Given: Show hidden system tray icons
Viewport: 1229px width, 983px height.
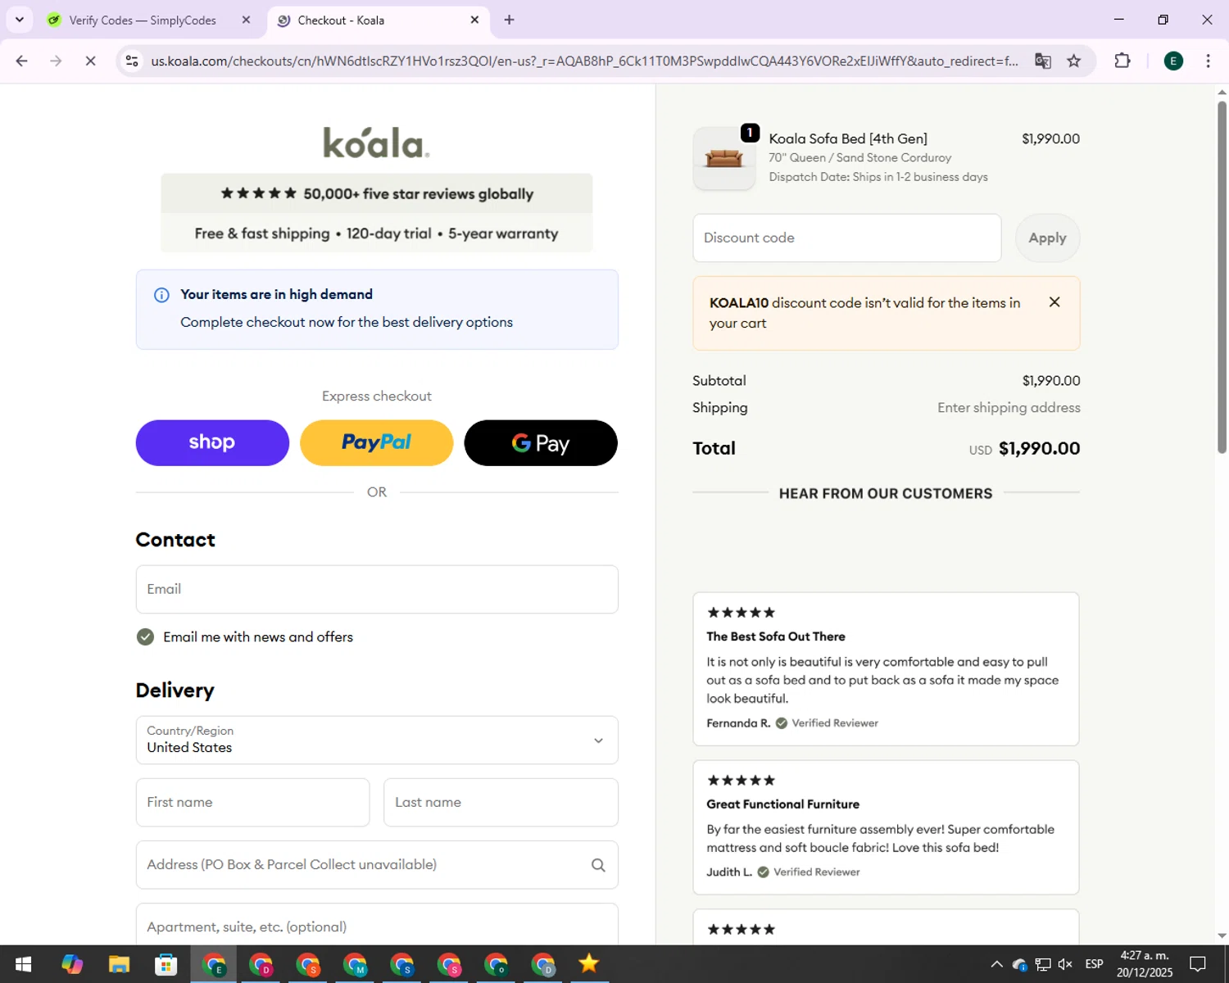Looking at the screenshot, I should pos(996,964).
